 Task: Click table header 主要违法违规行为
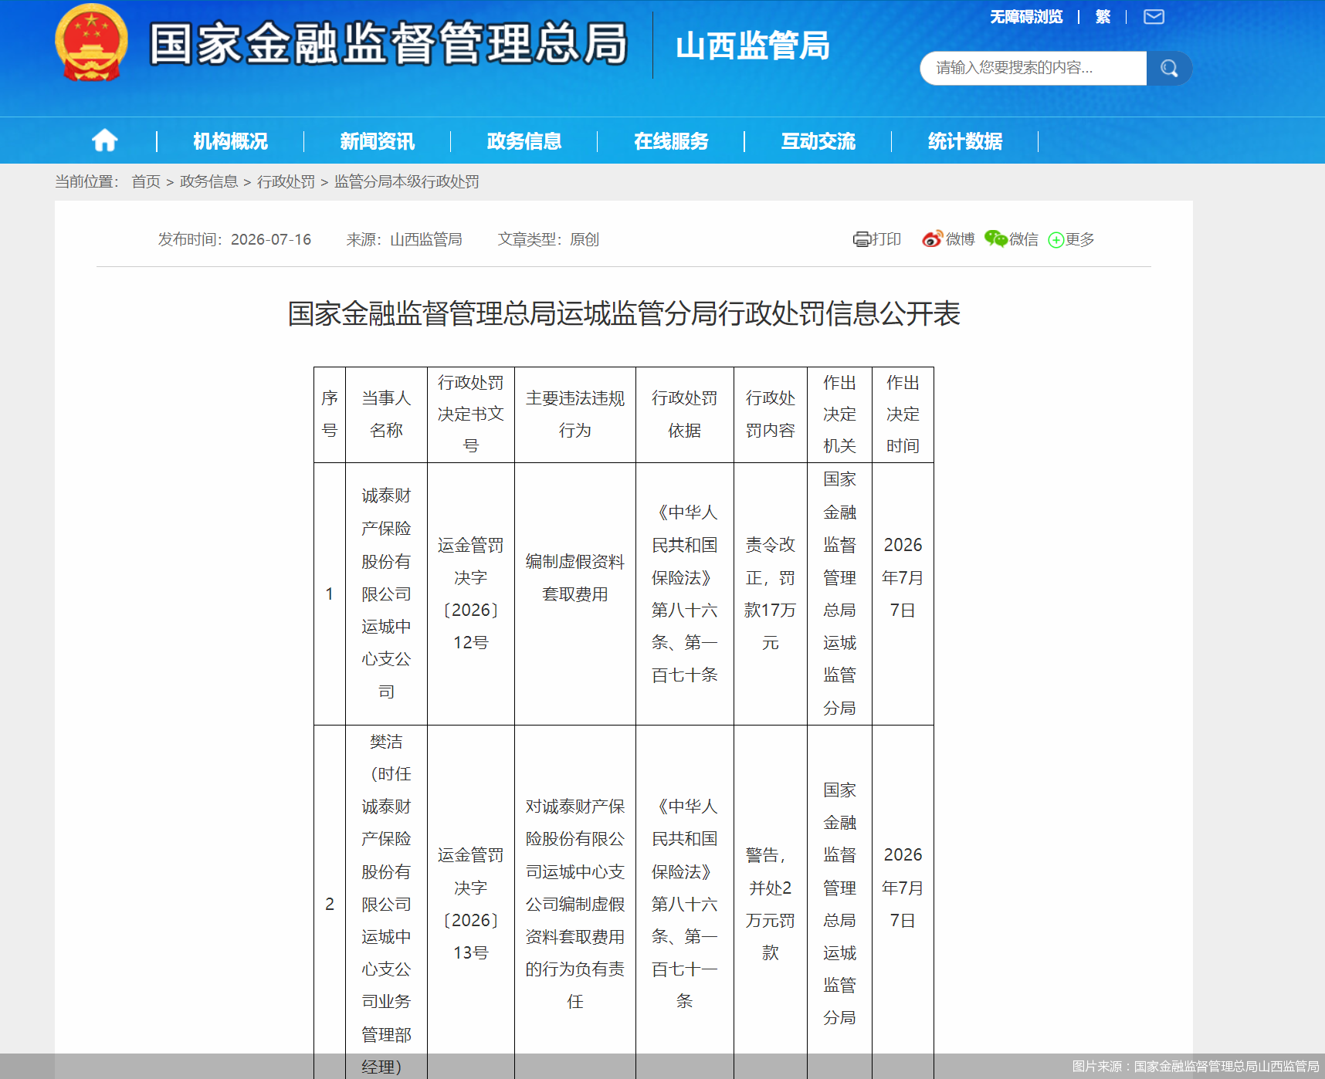click(575, 414)
